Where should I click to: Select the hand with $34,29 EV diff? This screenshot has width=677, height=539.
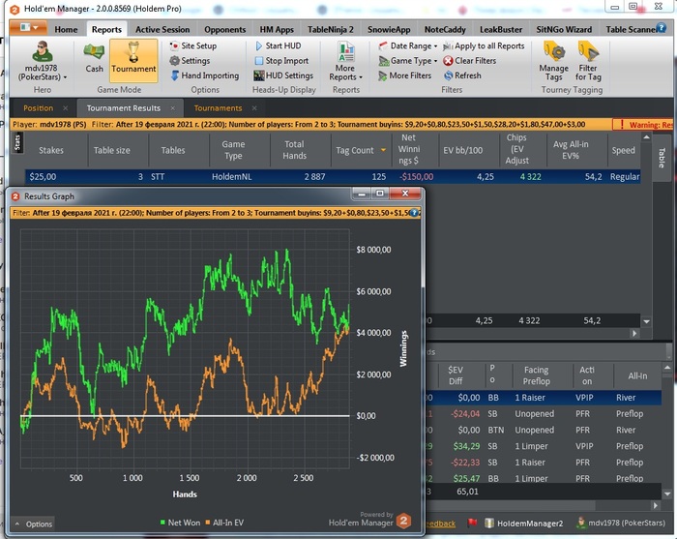click(x=544, y=446)
